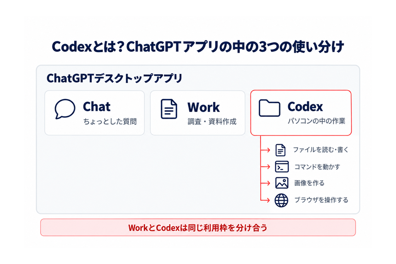
Task: Click the ファイルを読む・書く label
Action: (x=321, y=150)
